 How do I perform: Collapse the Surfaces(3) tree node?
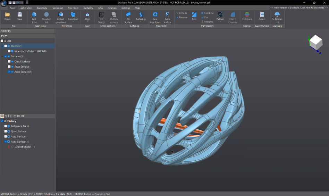click(x=2, y=56)
